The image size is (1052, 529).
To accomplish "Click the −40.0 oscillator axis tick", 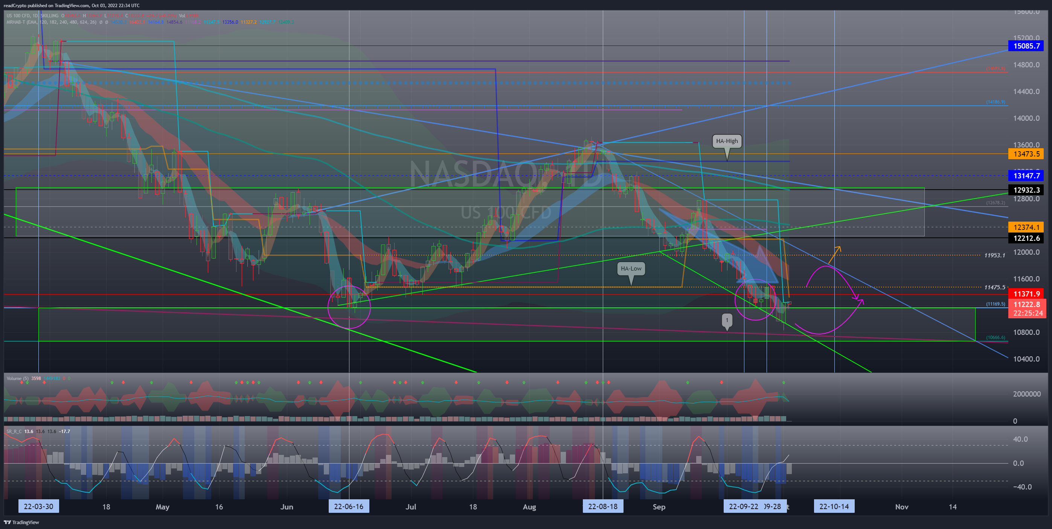I will click(1022, 487).
